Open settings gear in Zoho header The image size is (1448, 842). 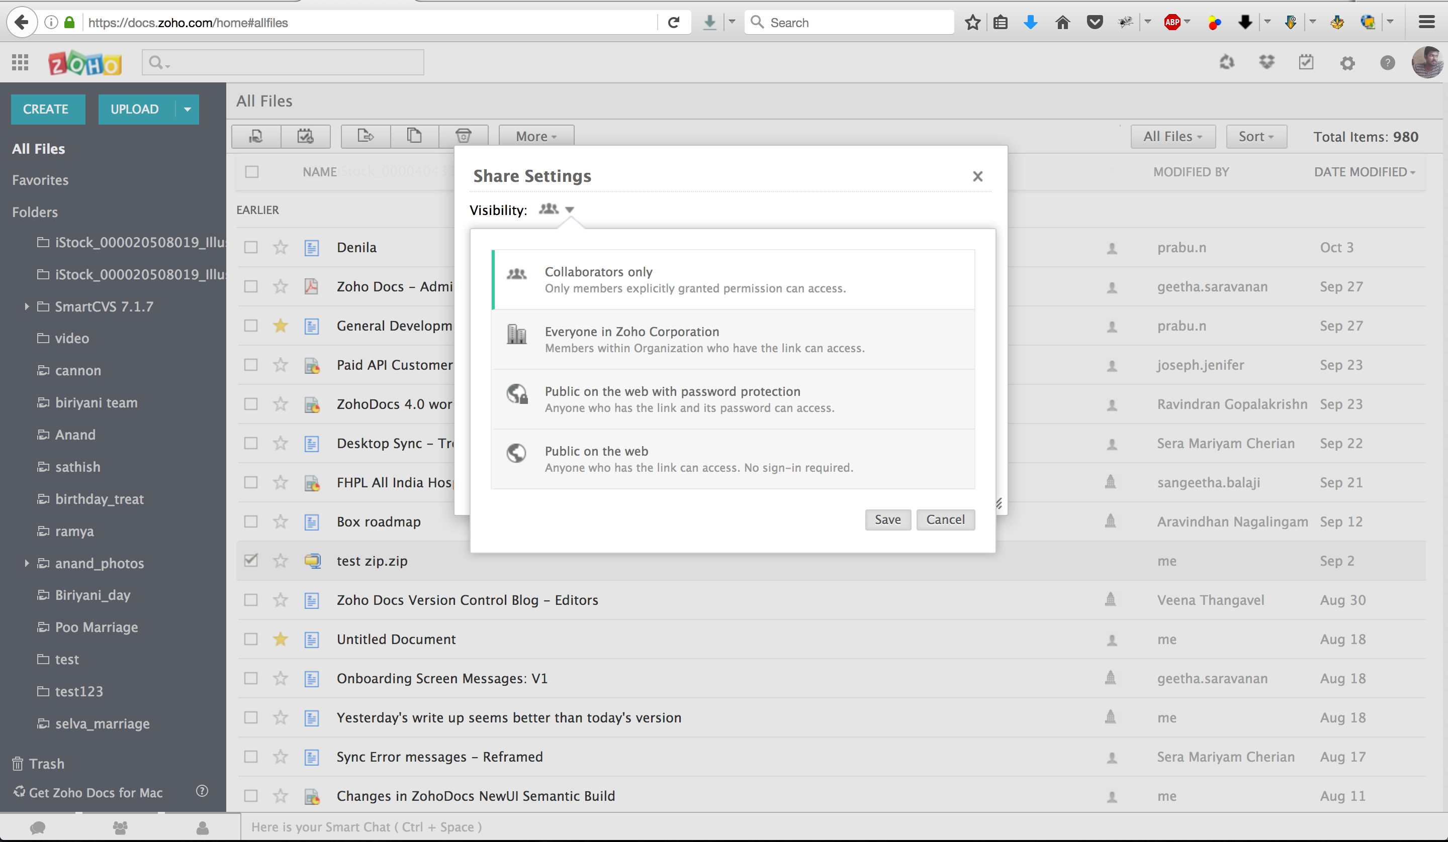[x=1347, y=63]
